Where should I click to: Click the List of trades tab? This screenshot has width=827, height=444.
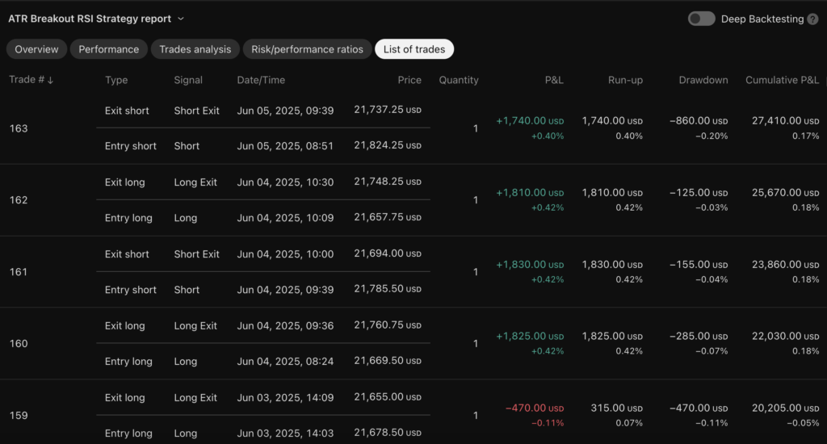[x=414, y=49]
